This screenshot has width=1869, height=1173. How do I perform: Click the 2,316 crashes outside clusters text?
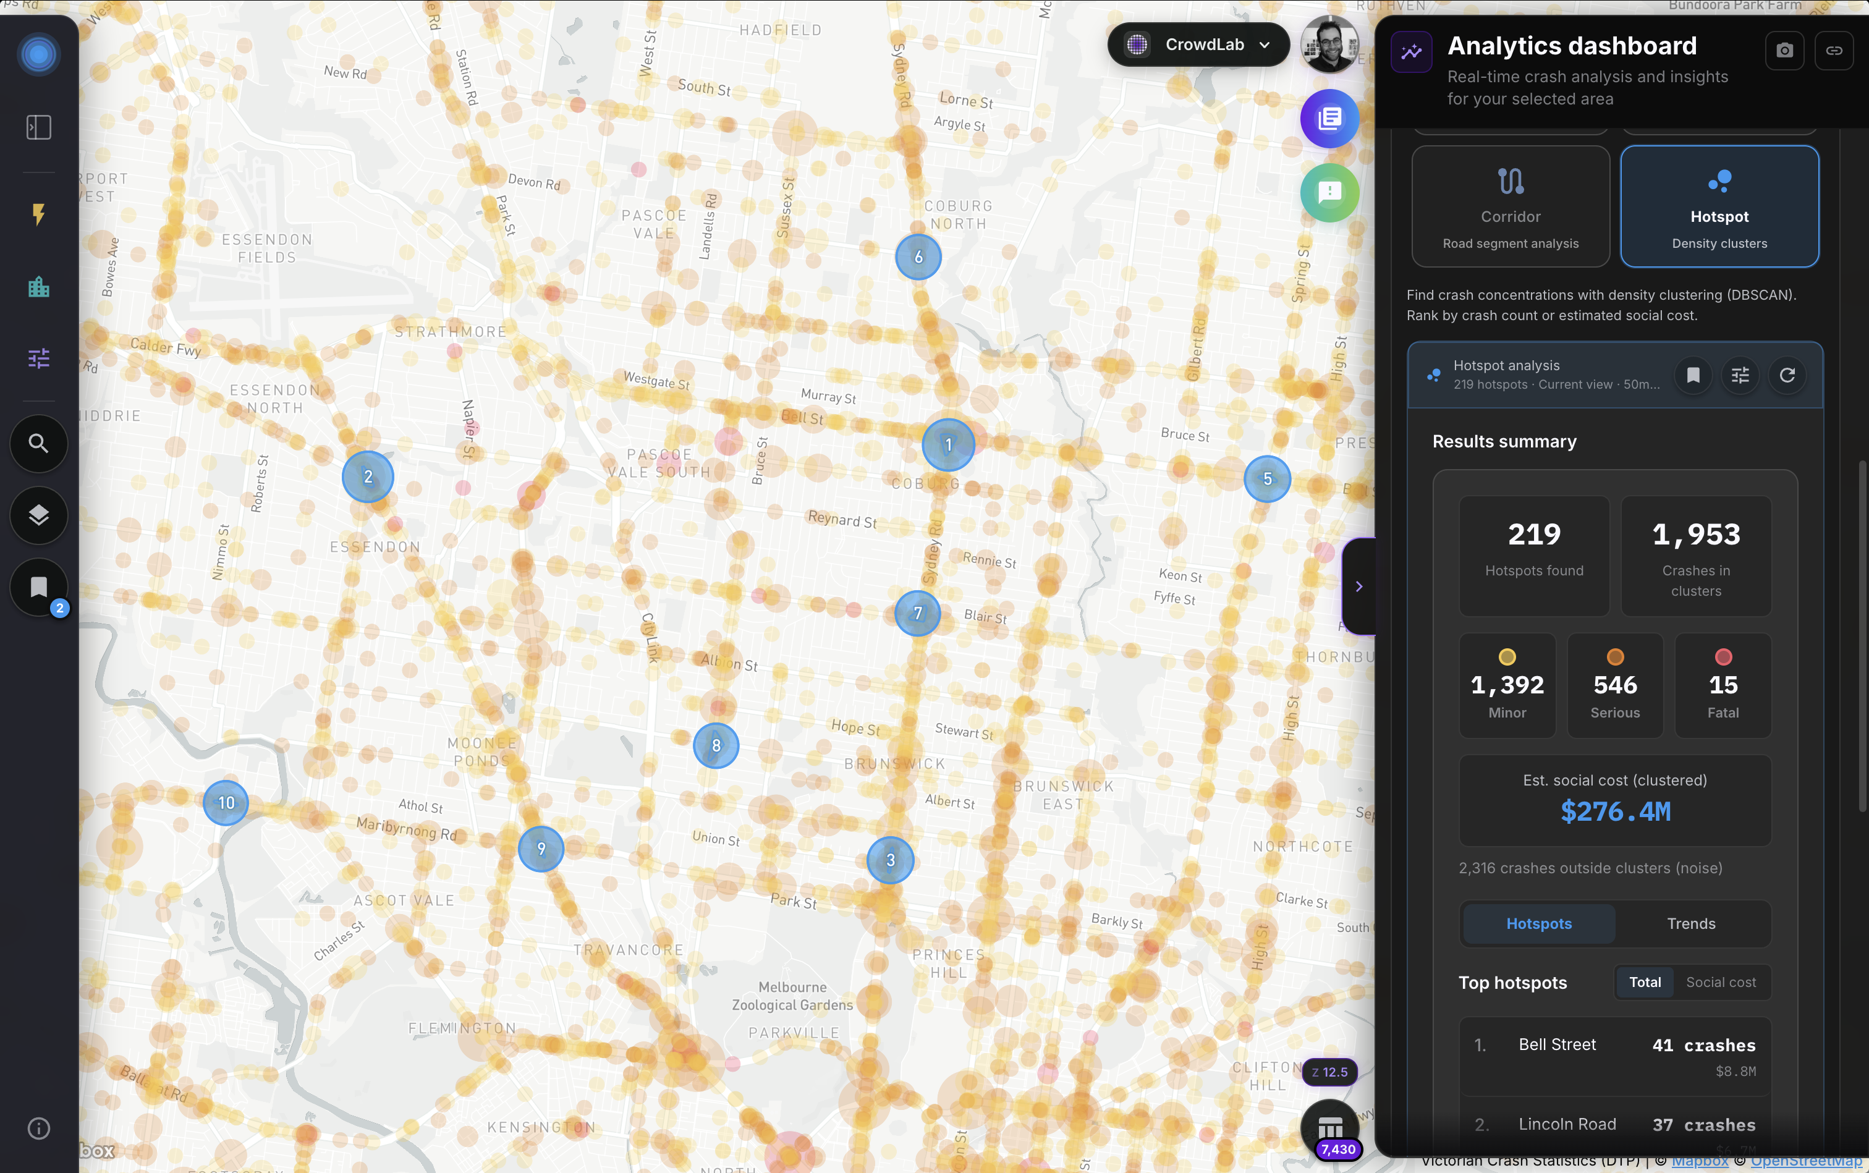point(1590,868)
